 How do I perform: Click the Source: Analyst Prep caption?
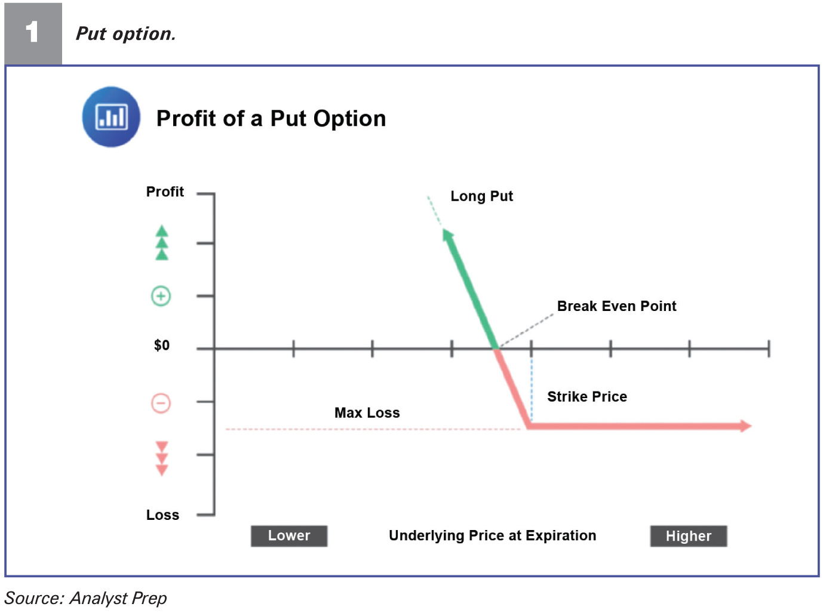point(86,598)
